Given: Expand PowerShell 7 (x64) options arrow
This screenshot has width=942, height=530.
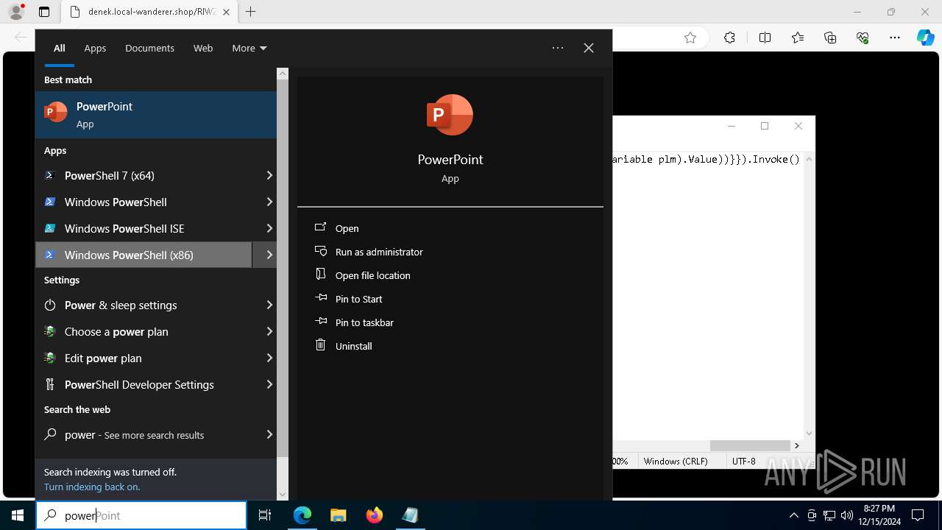Looking at the screenshot, I should tap(269, 175).
